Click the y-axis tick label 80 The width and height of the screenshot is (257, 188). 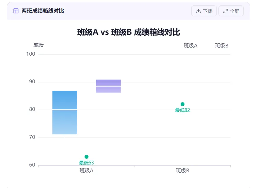pos(32,110)
